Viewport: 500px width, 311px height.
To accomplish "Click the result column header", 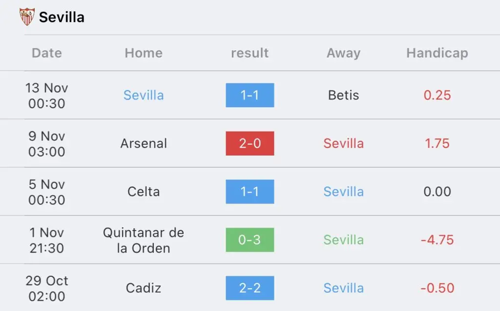I will click(250, 53).
